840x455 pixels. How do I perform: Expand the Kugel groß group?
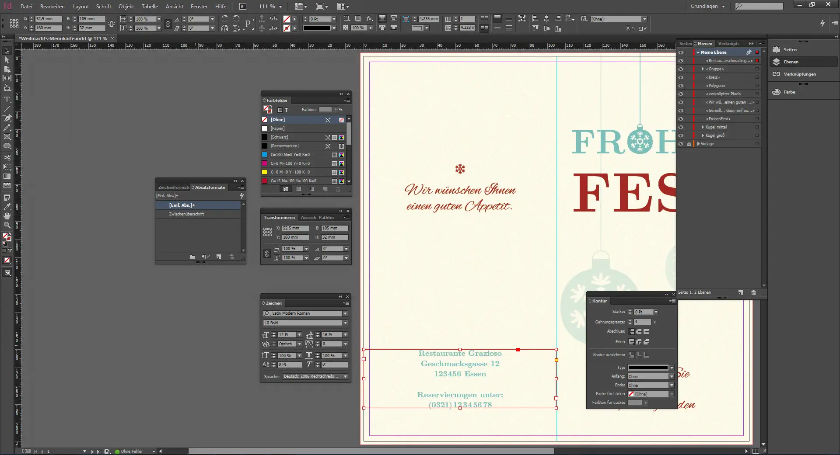coord(703,135)
